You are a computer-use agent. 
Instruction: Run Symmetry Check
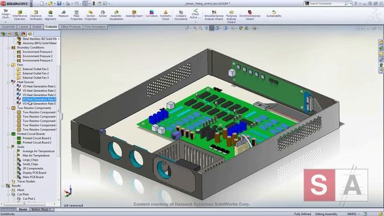point(166,15)
